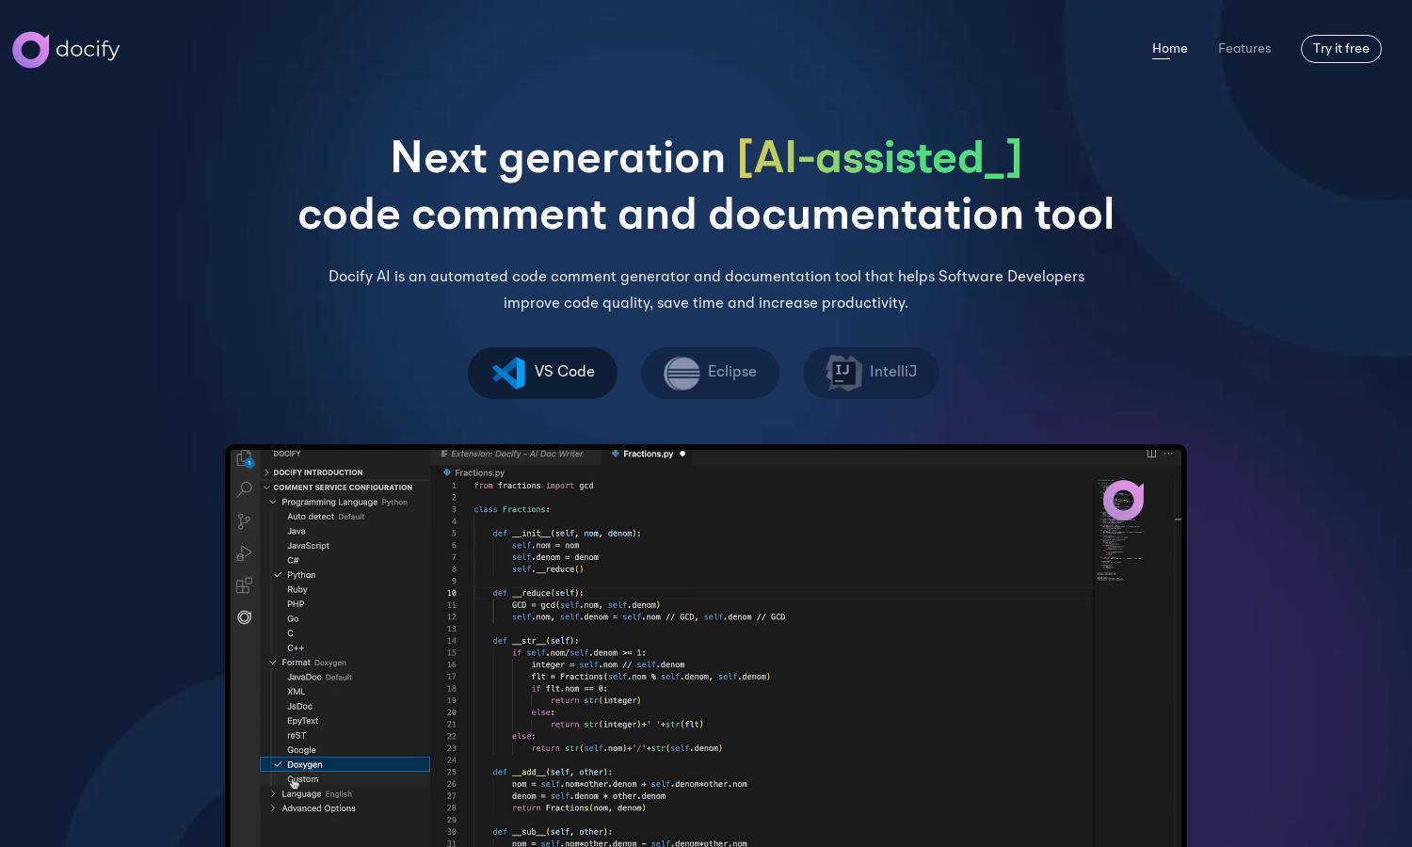Click the code minimap in the editor
The width and height of the screenshot is (1412, 847).
click(x=1120, y=530)
